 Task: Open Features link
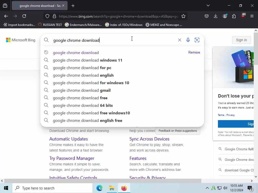point(138,158)
